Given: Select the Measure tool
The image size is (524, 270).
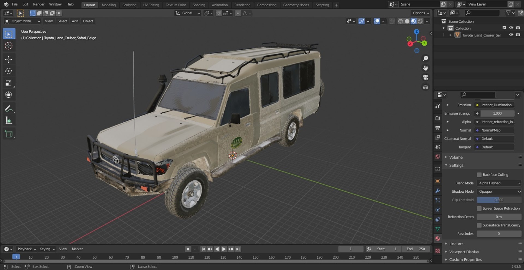Looking at the screenshot, I should tap(8, 120).
